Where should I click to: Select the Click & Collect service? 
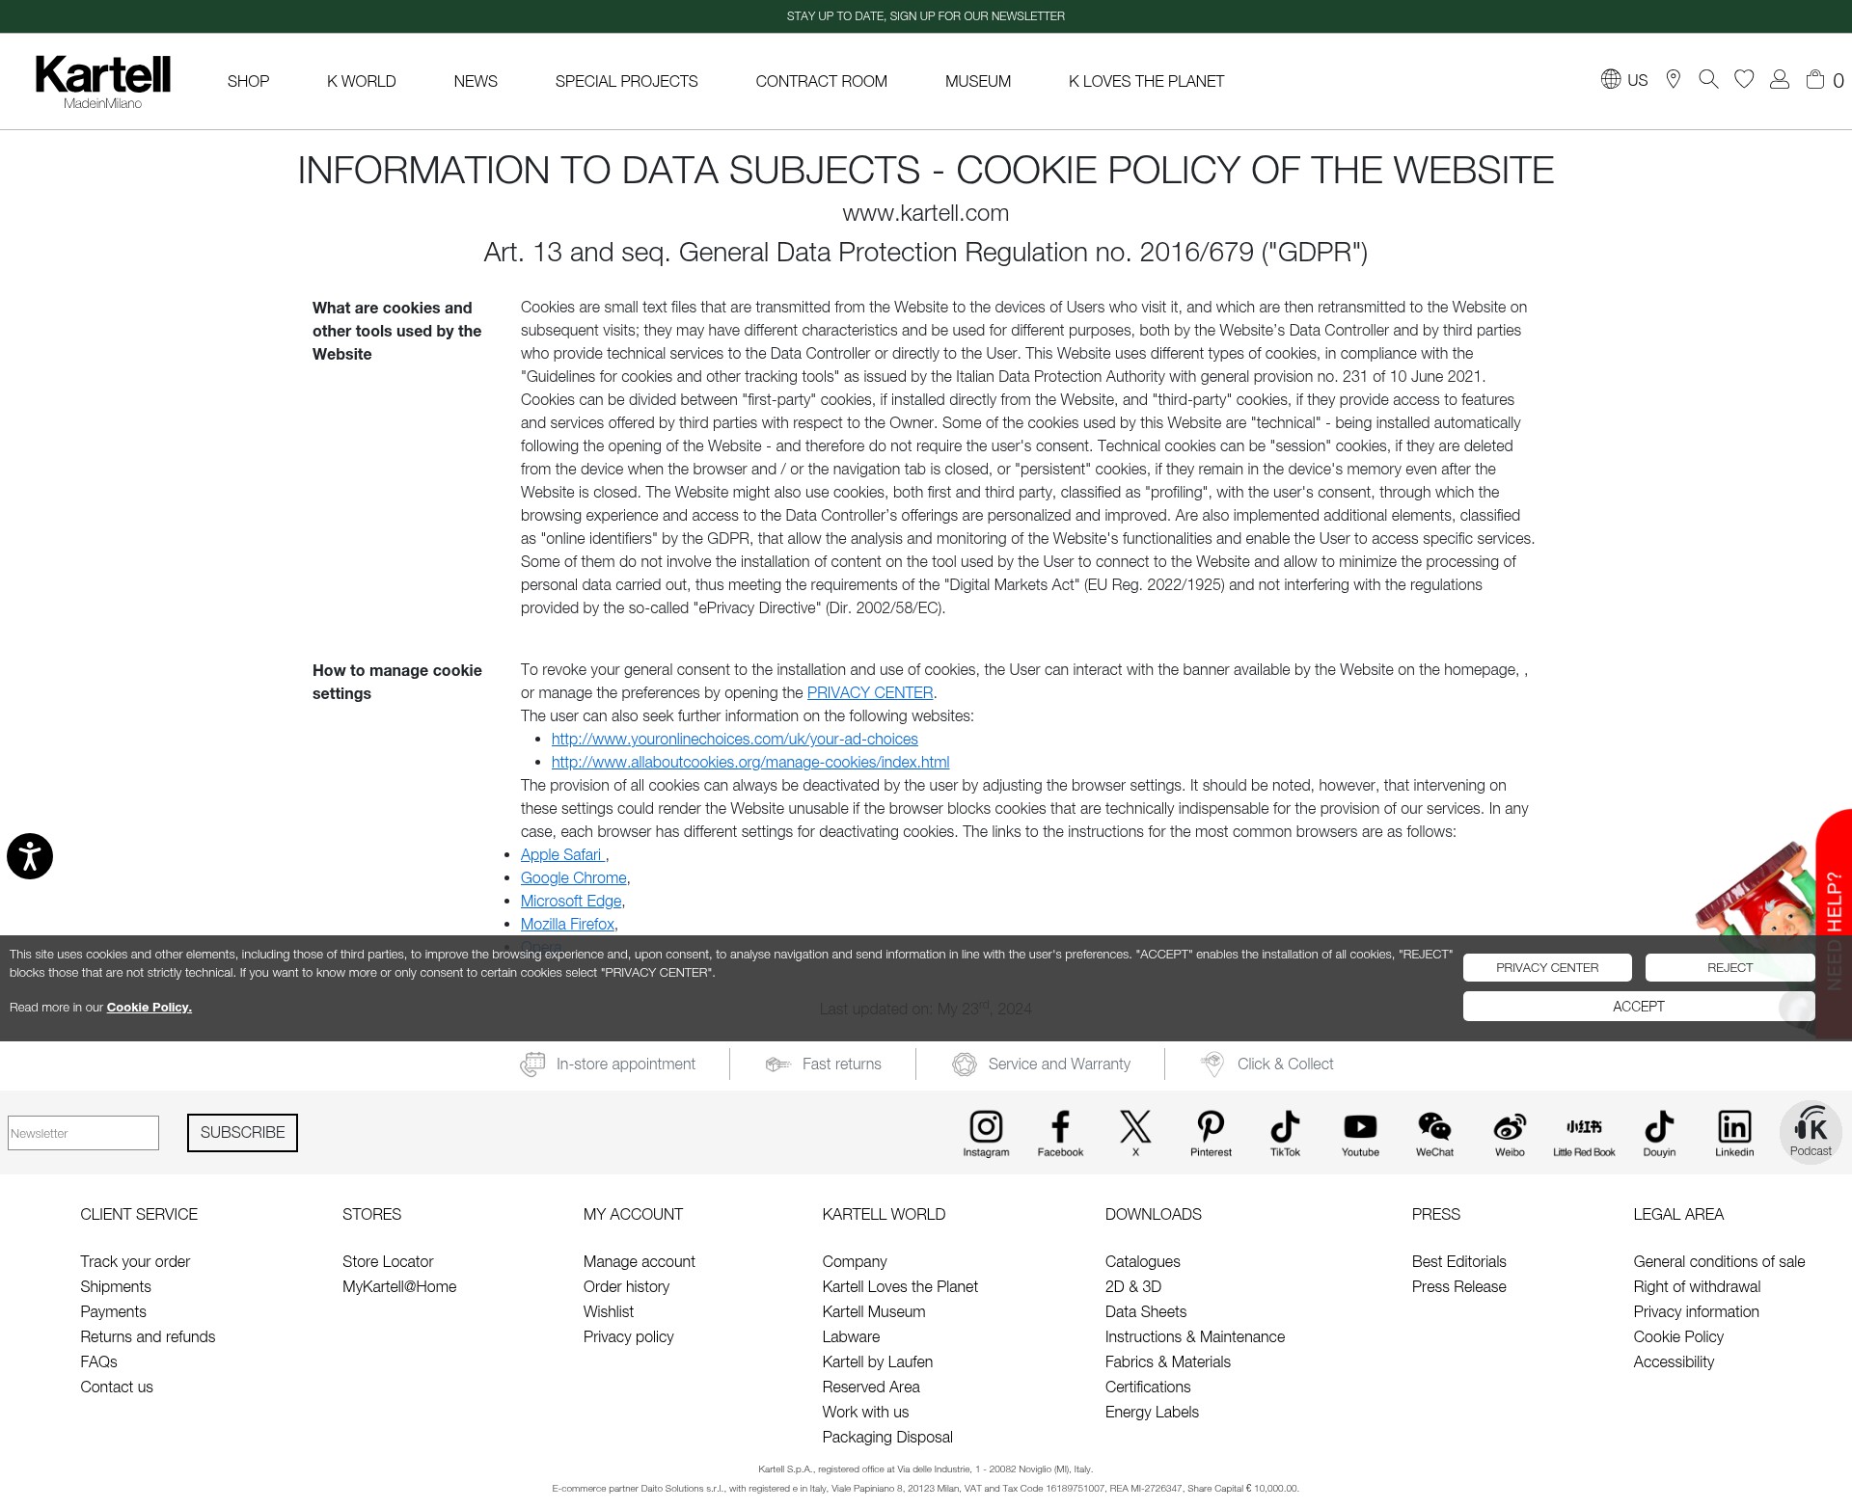pos(1266,1064)
